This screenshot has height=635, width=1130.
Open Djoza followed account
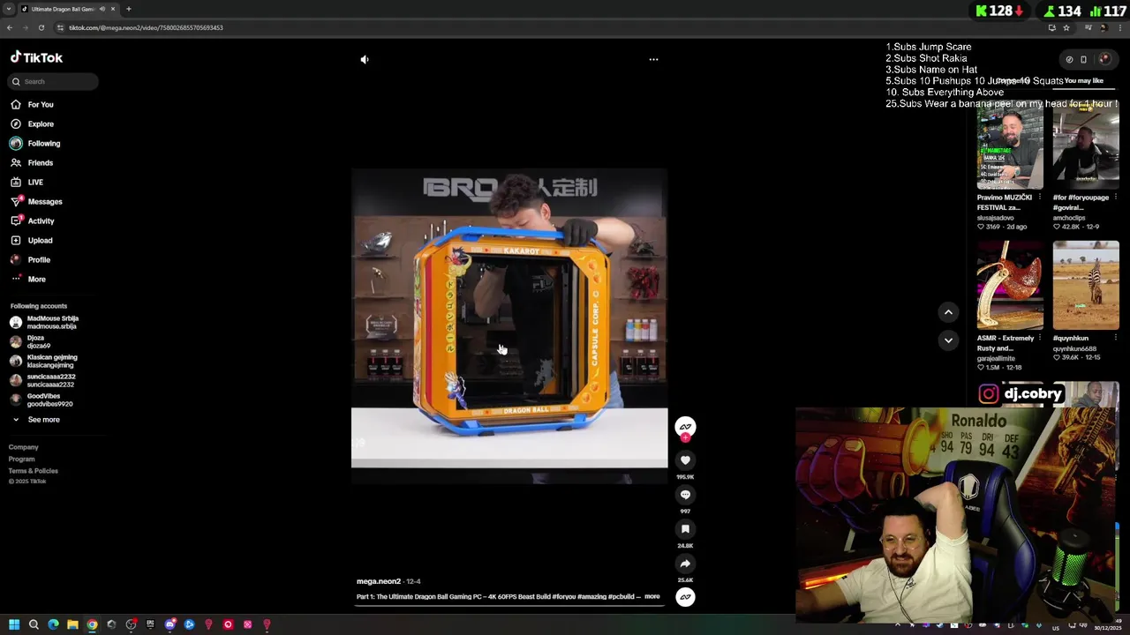31,341
